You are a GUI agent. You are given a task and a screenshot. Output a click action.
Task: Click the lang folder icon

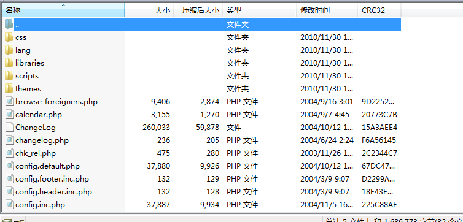[9, 50]
